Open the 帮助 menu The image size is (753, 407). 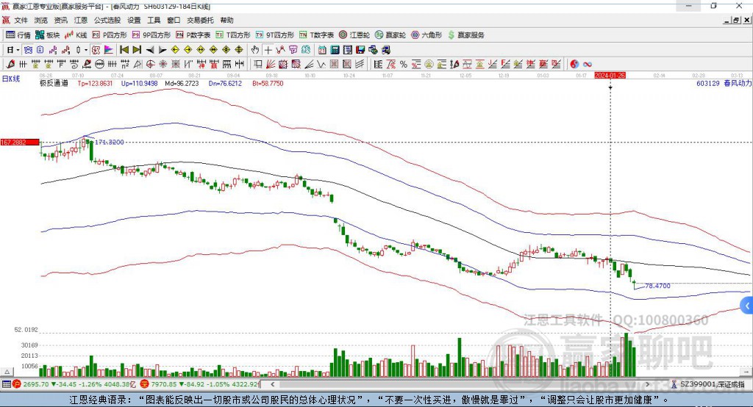pos(226,20)
